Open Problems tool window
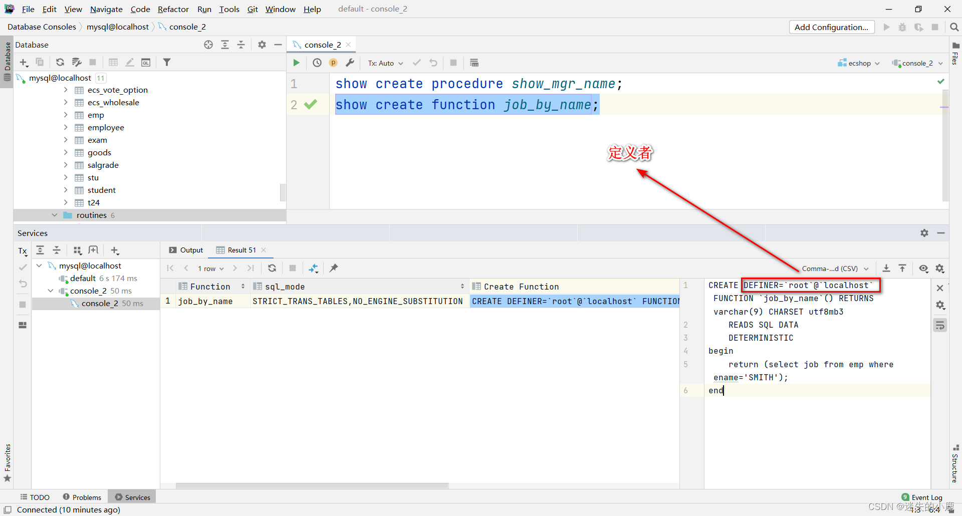Viewport: 962px width, 516px height. (x=82, y=497)
